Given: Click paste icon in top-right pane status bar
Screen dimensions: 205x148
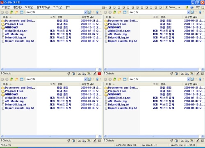Looking at the screenshot, I should tap(191, 74).
